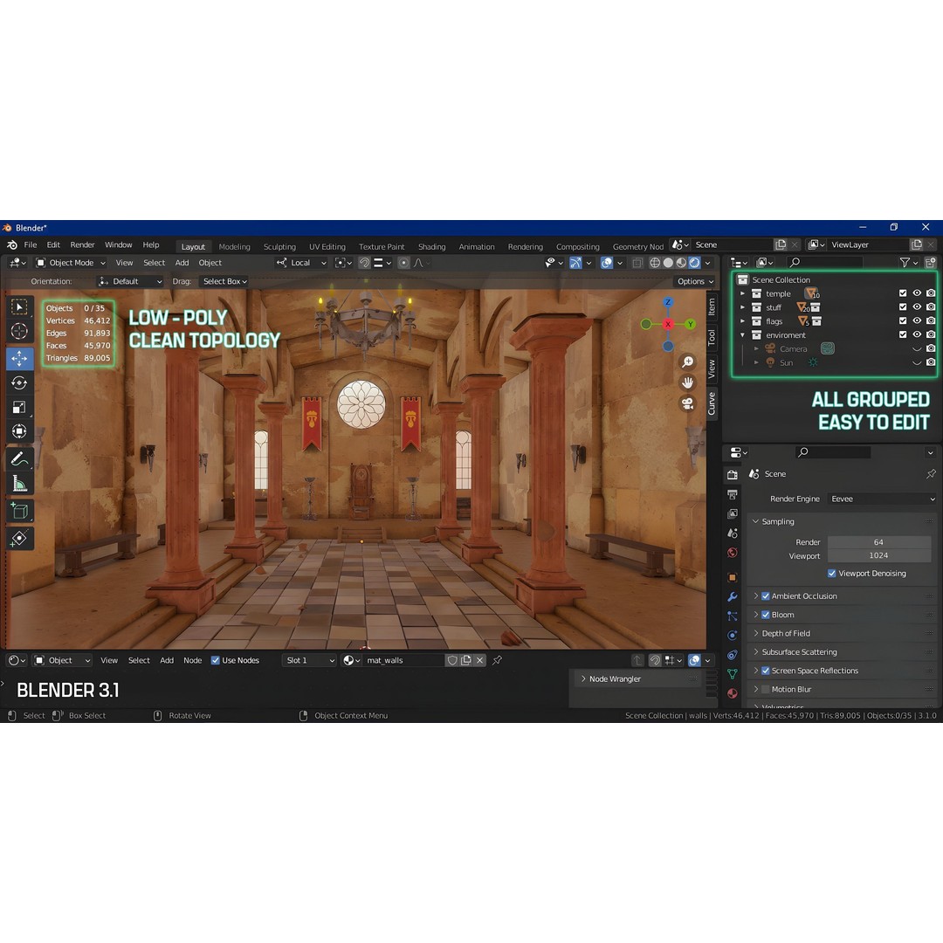Open the Render properties tab icon
This screenshot has width=943, height=943.
pos(733,474)
